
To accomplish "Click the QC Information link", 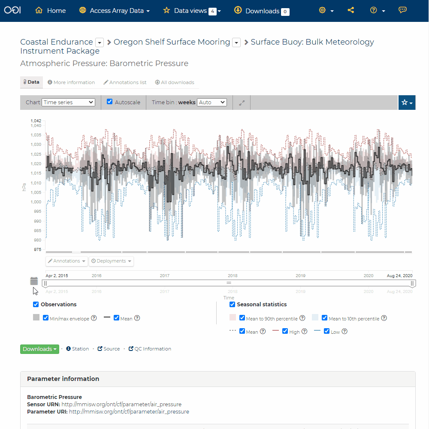I will [x=150, y=348].
